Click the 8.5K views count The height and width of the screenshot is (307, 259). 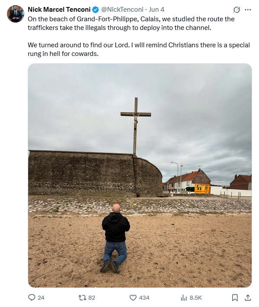click(196, 298)
